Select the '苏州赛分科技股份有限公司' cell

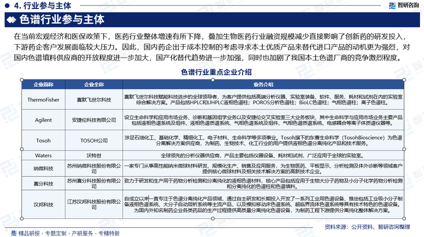click(x=94, y=183)
